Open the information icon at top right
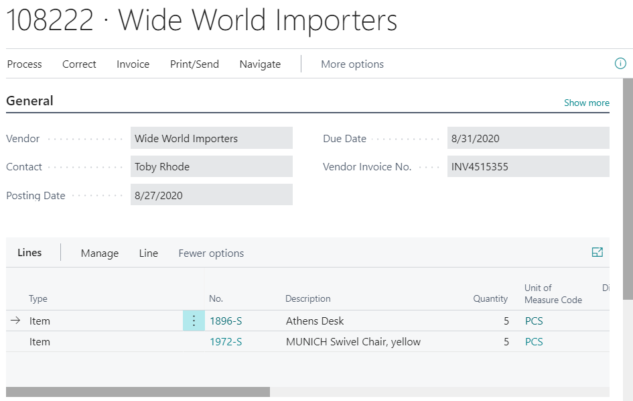633x401 pixels. (x=620, y=64)
